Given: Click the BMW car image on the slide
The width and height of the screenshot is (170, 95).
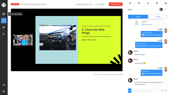Looking at the screenshot, I should (58, 37).
